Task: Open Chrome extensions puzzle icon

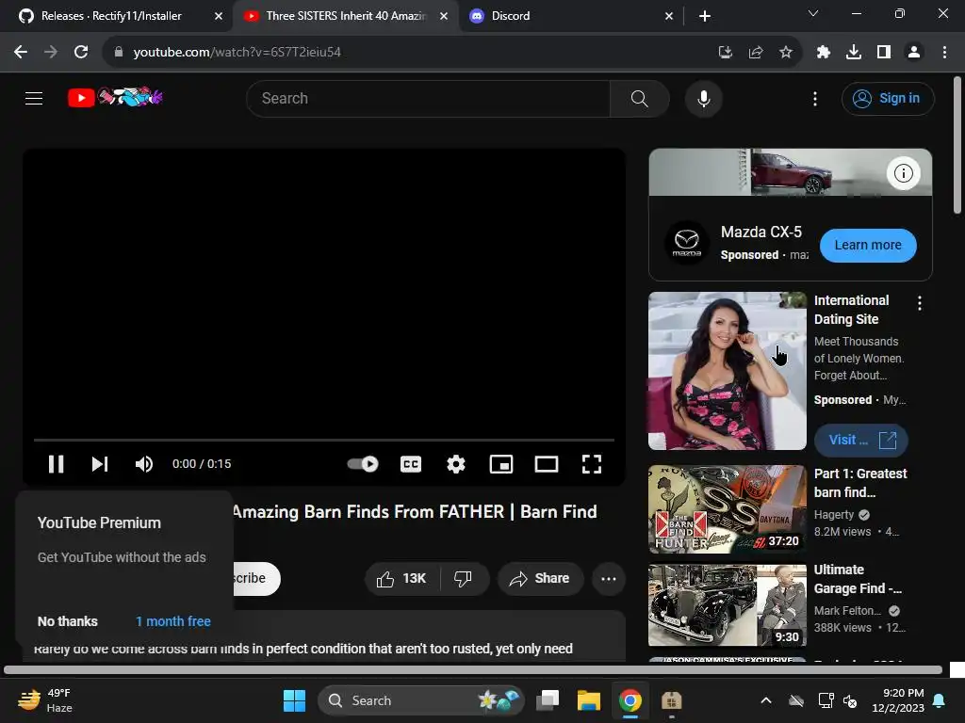Action: (x=823, y=53)
